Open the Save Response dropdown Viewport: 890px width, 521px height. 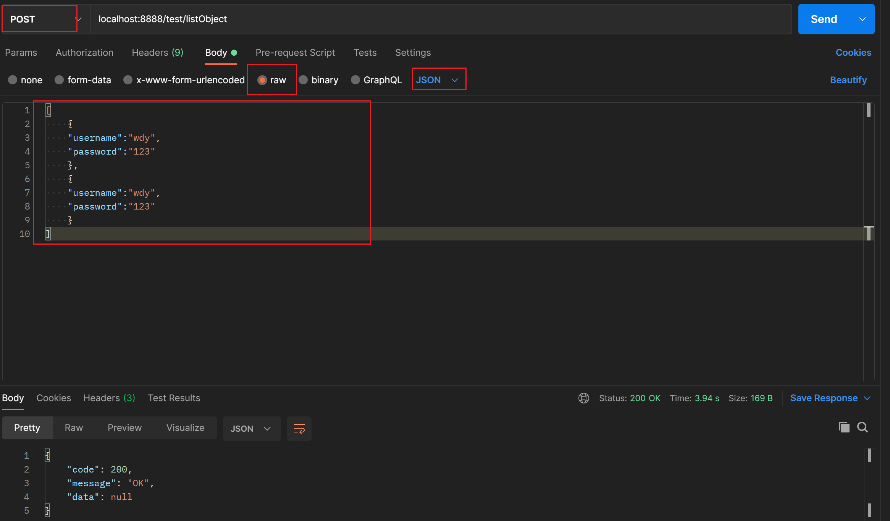click(x=830, y=398)
